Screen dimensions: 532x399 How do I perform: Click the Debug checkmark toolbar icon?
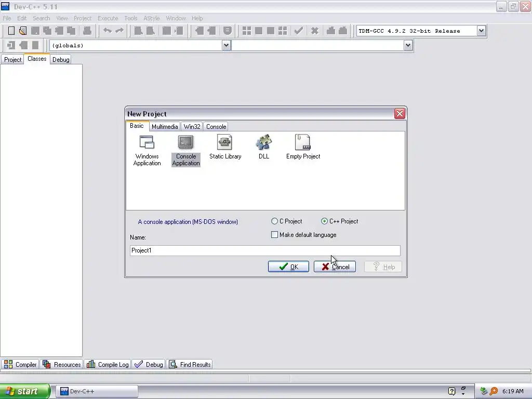(299, 31)
